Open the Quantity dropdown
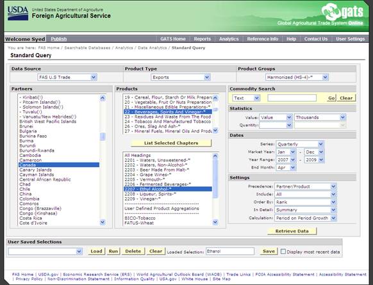Screen dimensions: 373x285 click(276, 126)
